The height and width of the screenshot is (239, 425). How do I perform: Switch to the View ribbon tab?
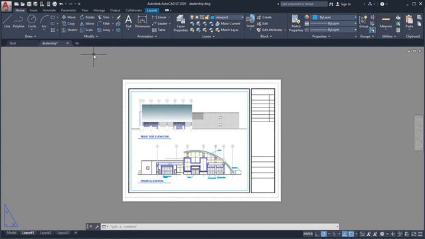(x=84, y=11)
